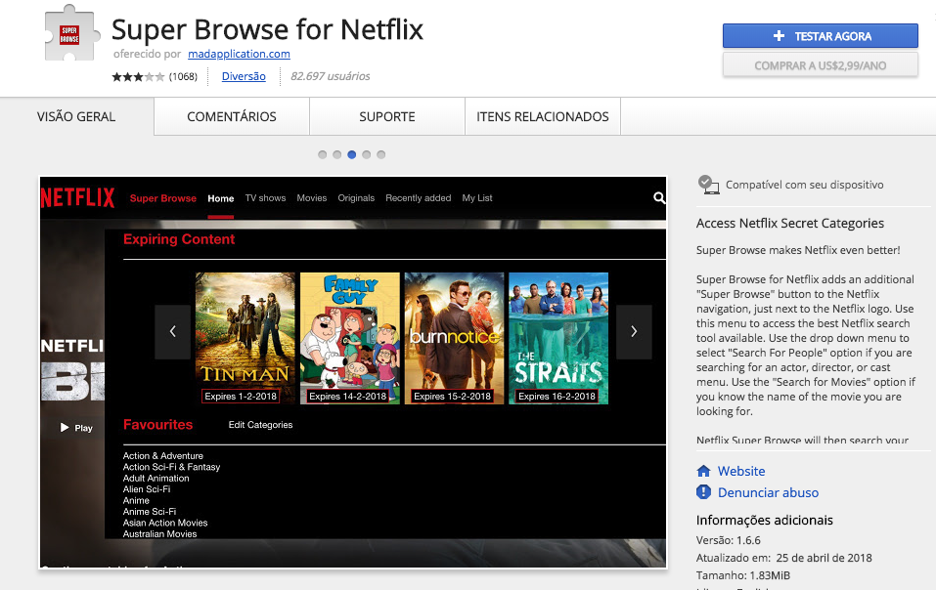Image resolution: width=936 pixels, height=590 pixels.
Task: Click the Expires 15-2-2018 label
Action: (x=453, y=397)
